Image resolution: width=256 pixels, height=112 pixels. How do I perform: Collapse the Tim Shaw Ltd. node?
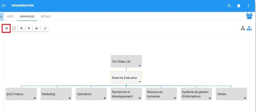[x=140, y=66]
